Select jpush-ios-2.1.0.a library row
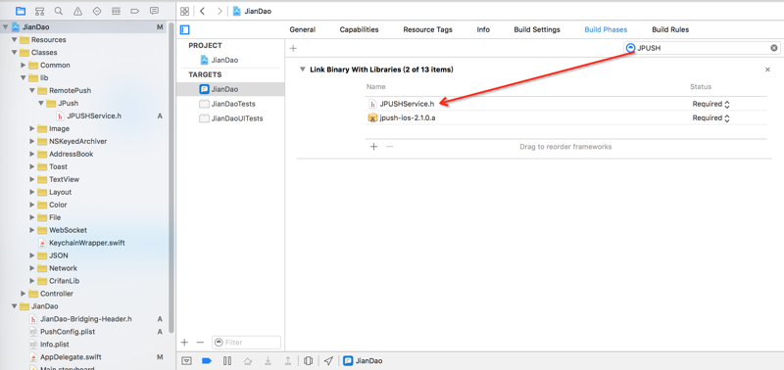Image resolution: width=784 pixels, height=370 pixels. coord(565,117)
